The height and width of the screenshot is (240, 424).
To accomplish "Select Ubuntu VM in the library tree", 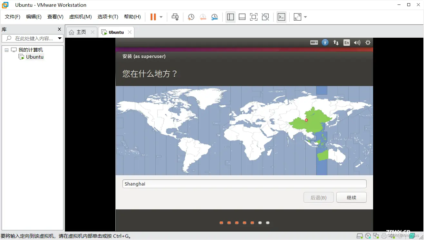I will coord(34,57).
